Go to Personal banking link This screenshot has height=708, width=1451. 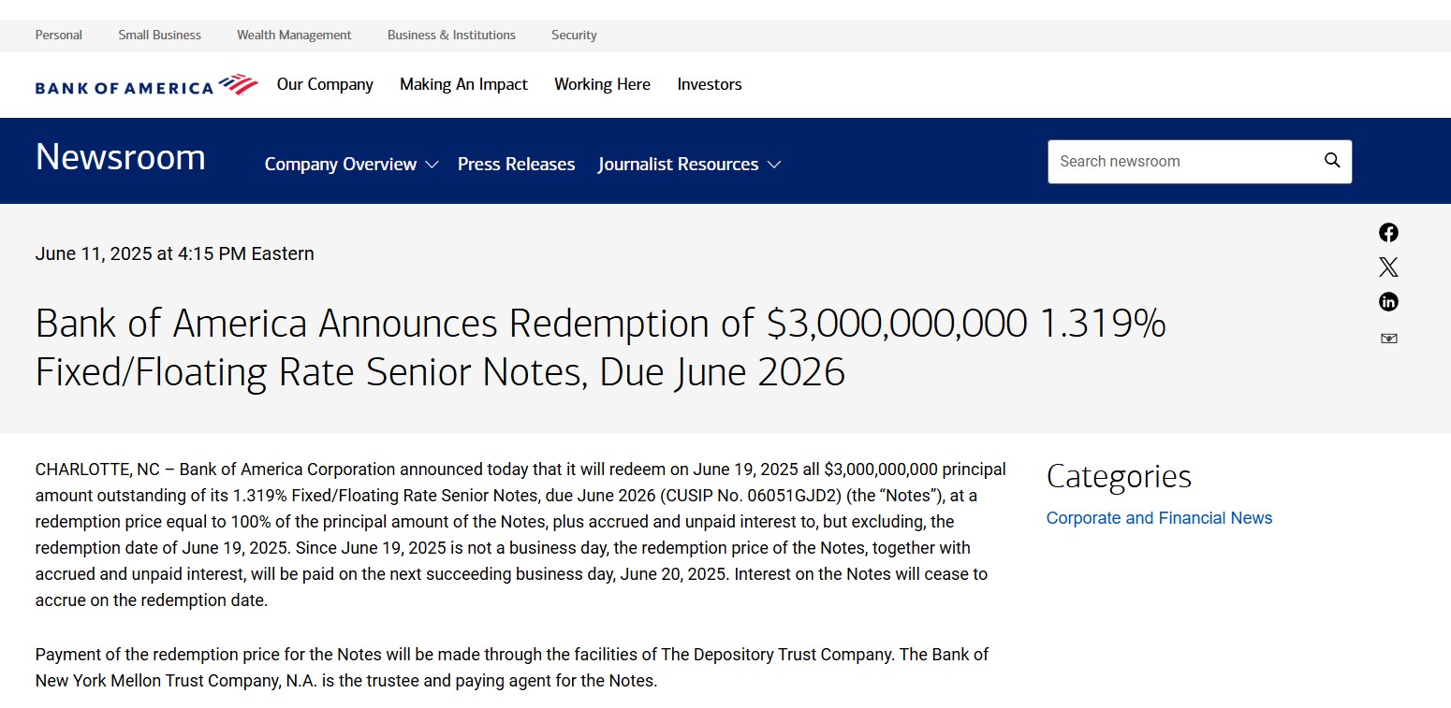59,35
